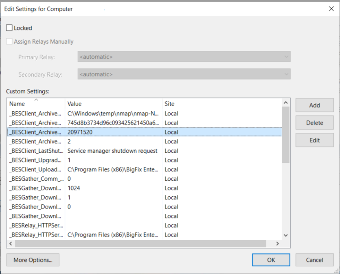Click the horizontal scrollbar right arrow
Viewport: 340px width, 274px height.
pos(277,243)
